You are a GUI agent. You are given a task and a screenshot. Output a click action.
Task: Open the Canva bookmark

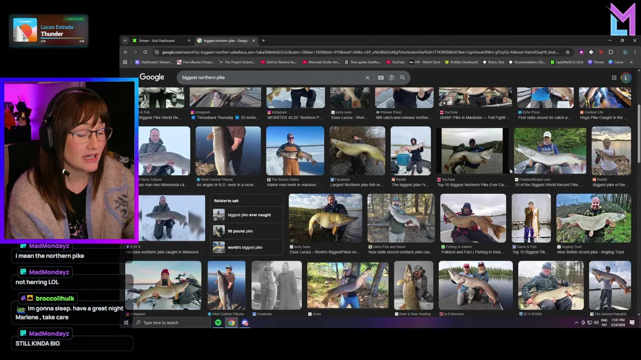click(x=616, y=62)
